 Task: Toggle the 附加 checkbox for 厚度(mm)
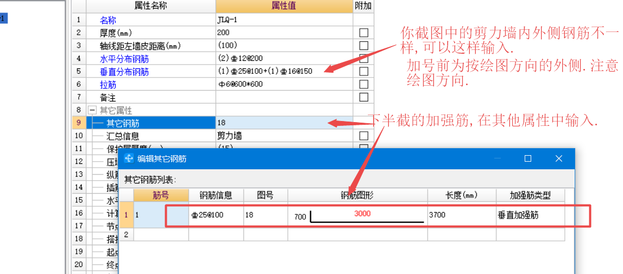[363, 33]
